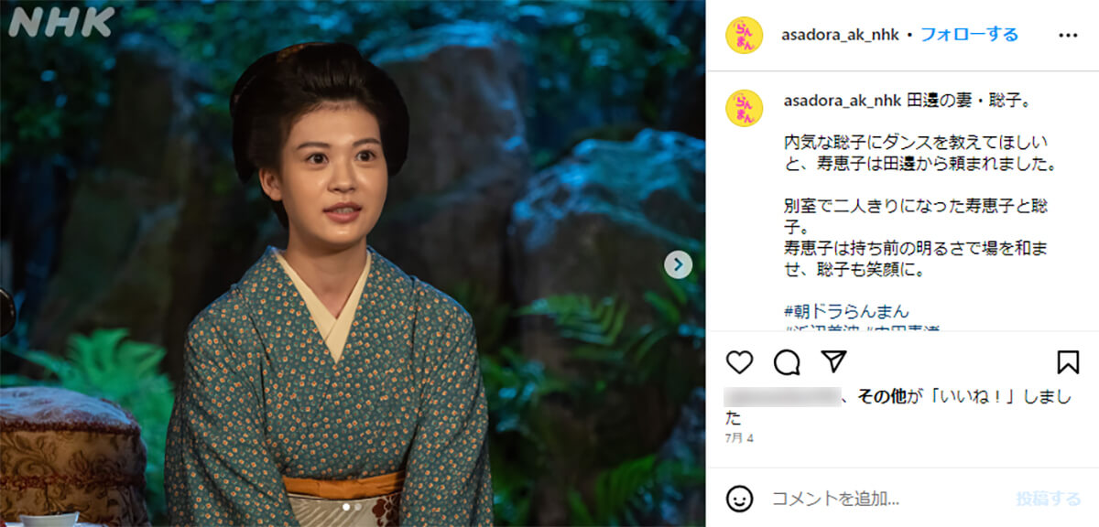The height and width of the screenshot is (527, 1099).
Task: Click the NHK logo on photo
Action: pos(61,22)
